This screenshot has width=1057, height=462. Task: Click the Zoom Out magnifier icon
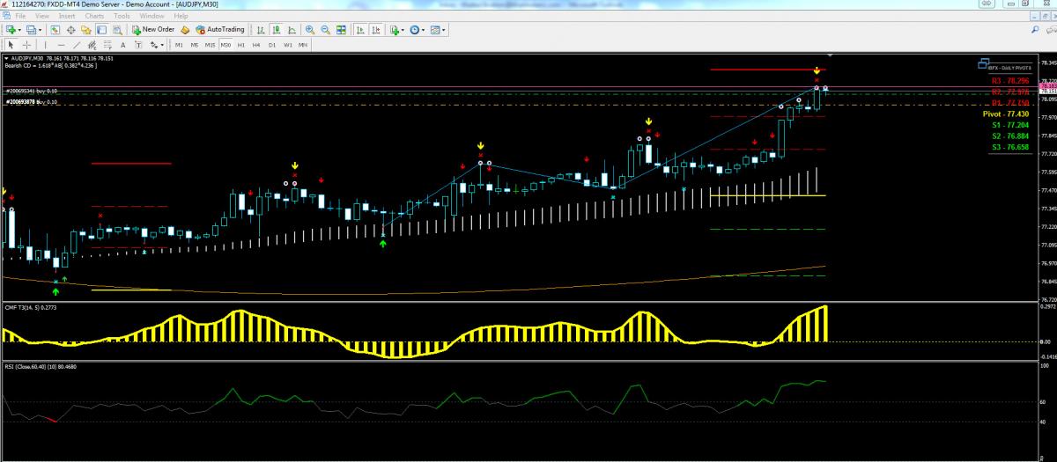[x=326, y=29]
